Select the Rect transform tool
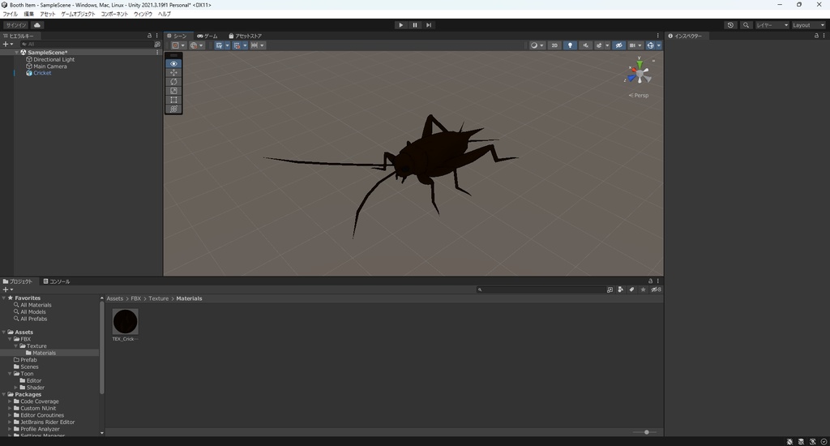Screen dimensions: 830x446 [x=173, y=100]
